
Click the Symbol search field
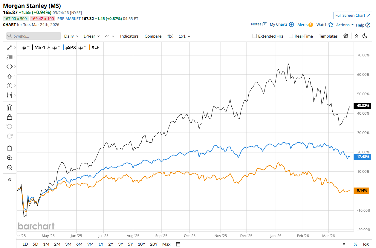coord(33,36)
